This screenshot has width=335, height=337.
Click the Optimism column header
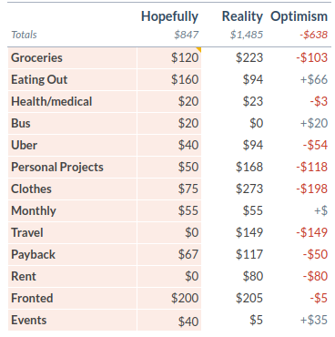pos(299,16)
